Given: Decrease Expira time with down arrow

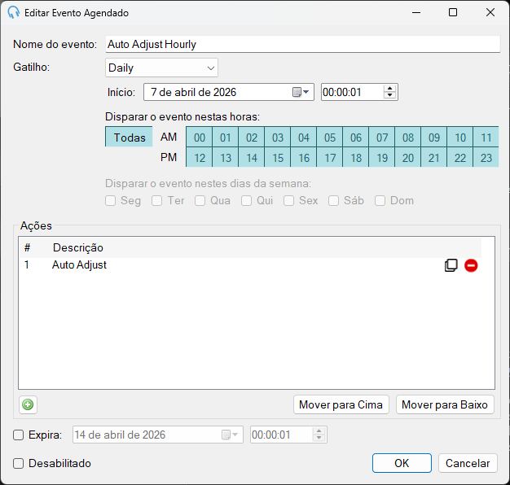Looking at the screenshot, I should (x=319, y=438).
